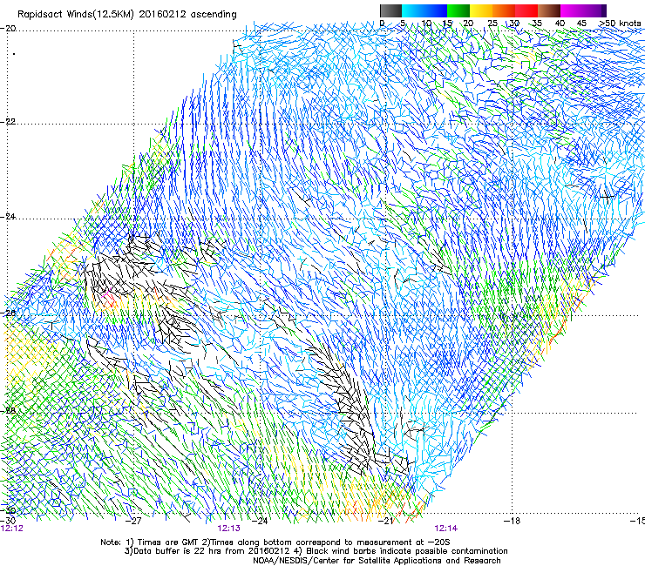Click the 'NOAA/NESDIS/Center for Satellite Applications' credit
The width and height of the screenshot is (645, 566).
coord(377,561)
